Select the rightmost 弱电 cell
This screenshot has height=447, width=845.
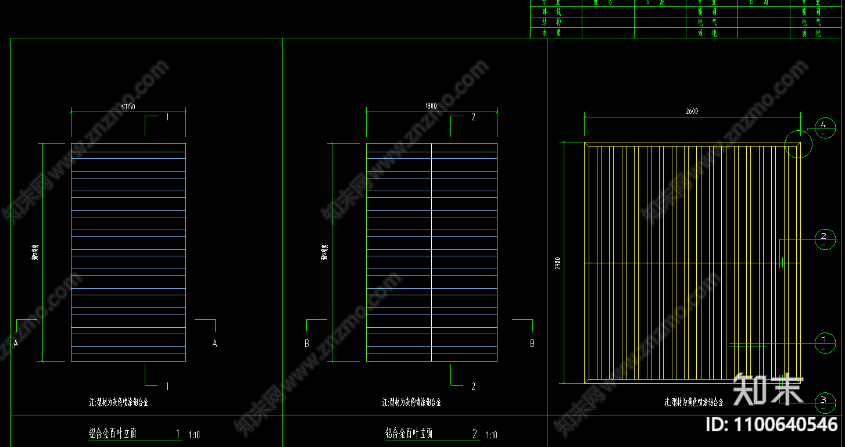point(817,33)
